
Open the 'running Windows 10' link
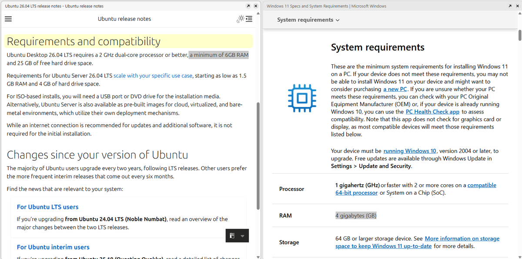point(410,151)
